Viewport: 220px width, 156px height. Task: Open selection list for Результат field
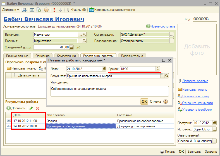pos(162,76)
